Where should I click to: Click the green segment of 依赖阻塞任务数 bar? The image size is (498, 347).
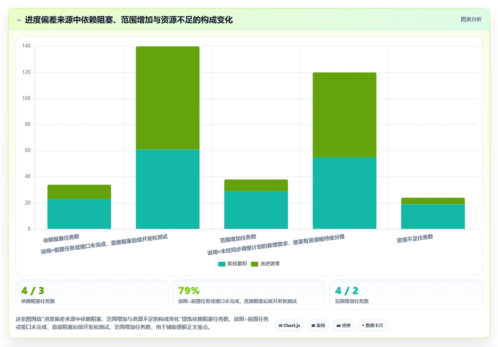79,192
